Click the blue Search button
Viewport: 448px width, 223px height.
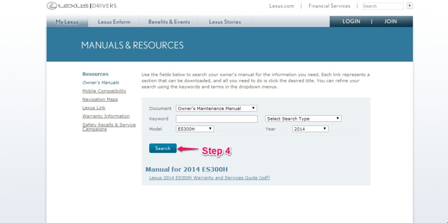coord(163,148)
